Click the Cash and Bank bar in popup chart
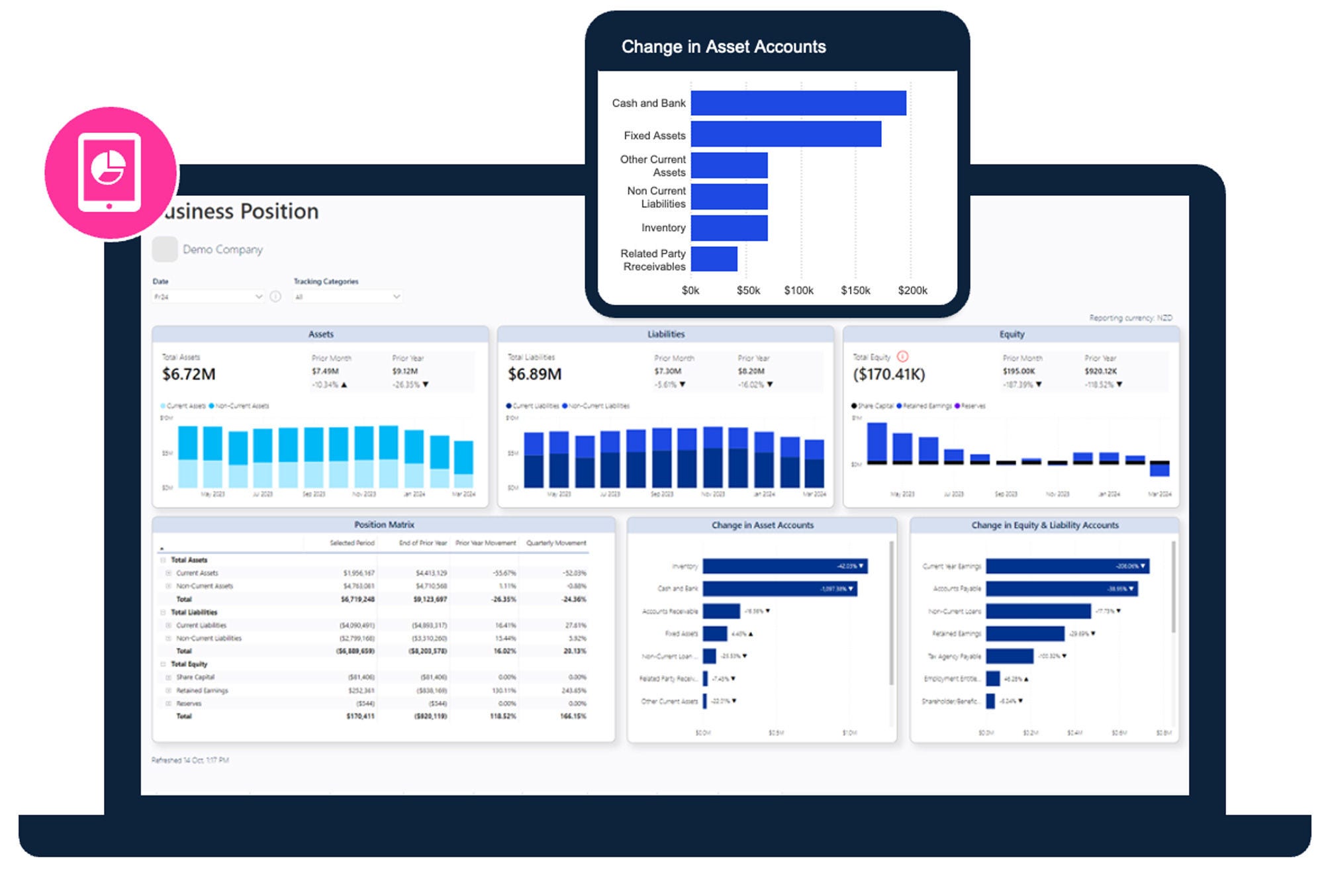 pos(798,103)
